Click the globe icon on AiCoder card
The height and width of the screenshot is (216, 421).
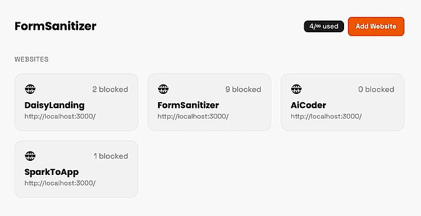[x=297, y=89]
